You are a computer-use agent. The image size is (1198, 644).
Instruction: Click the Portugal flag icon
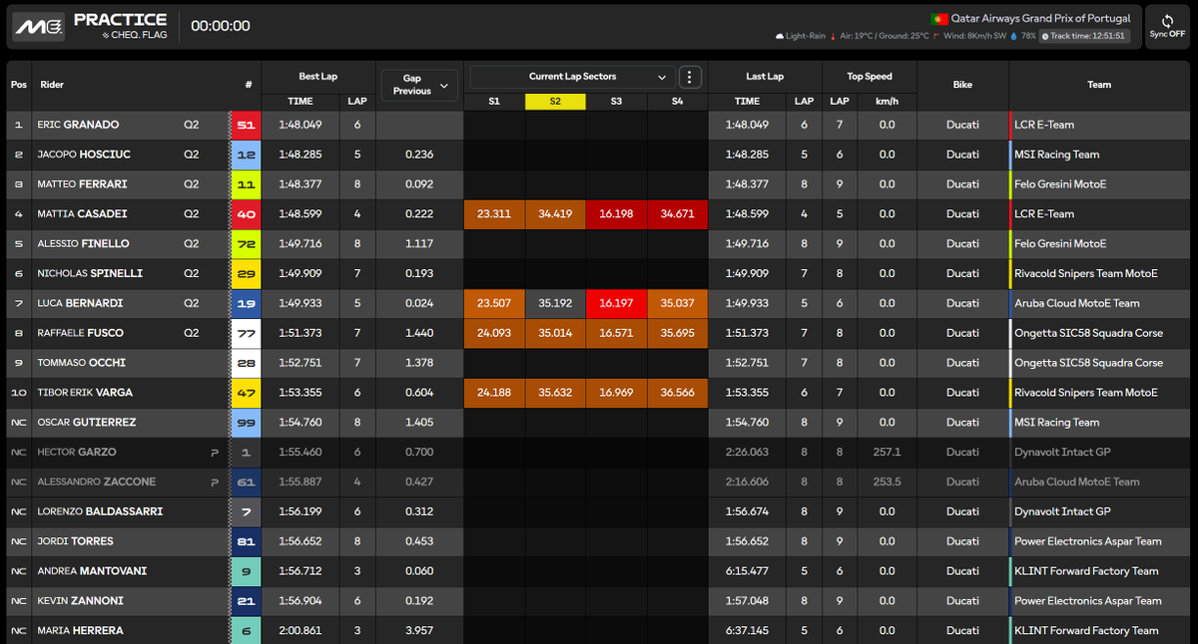[x=938, y=19]
